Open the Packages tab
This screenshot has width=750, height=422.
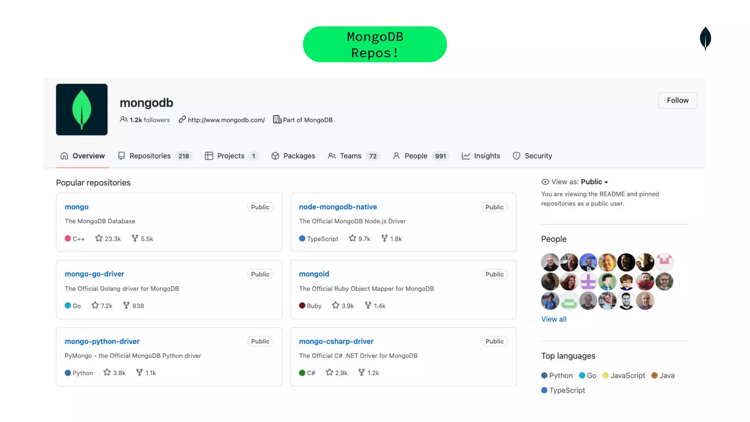click(293, 156)
